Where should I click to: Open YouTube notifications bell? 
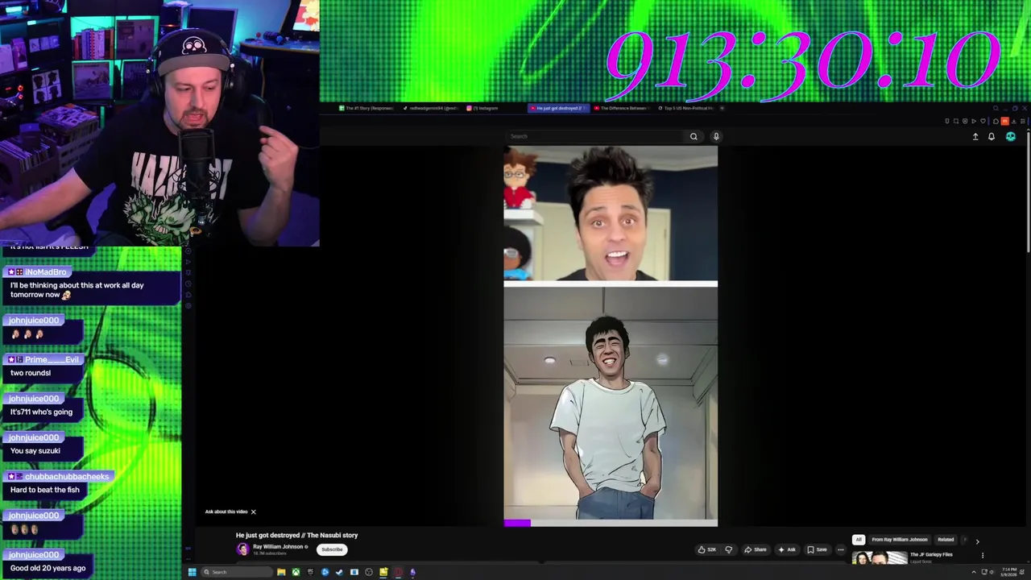click(992, 137)
